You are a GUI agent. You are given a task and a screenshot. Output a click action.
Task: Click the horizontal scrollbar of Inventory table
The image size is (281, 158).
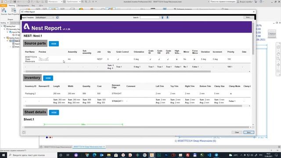pos(133,106)
